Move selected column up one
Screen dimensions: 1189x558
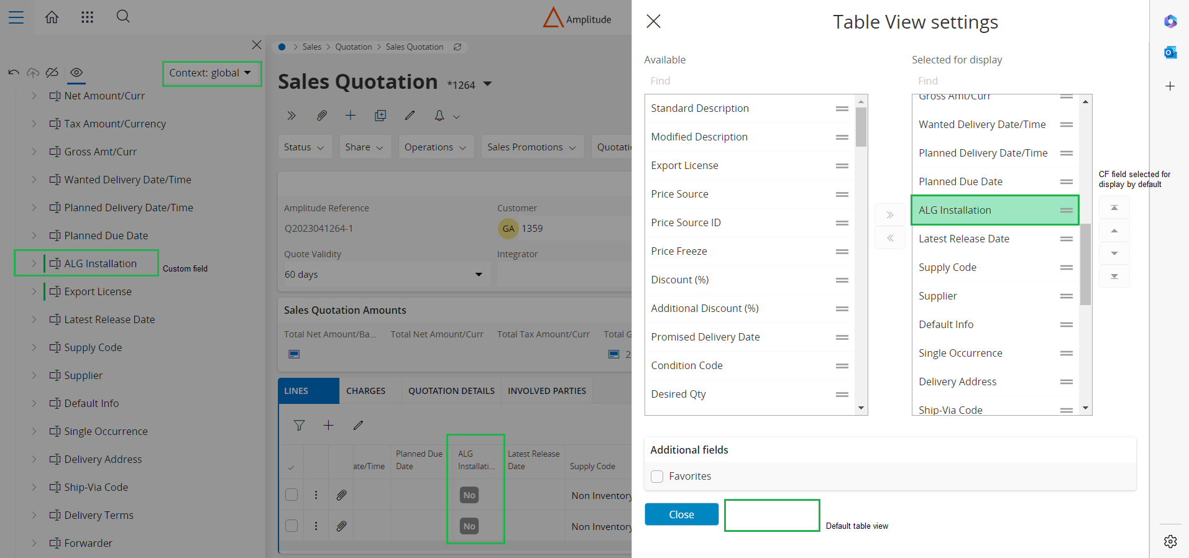click(1114, 231)
